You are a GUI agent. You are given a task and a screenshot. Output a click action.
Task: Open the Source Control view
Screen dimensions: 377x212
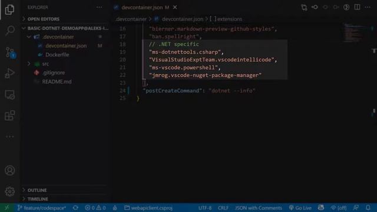10,52
